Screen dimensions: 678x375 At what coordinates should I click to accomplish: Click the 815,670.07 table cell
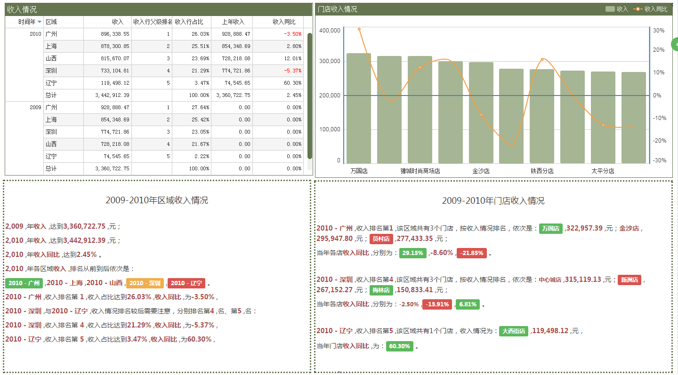click(107, 59)
